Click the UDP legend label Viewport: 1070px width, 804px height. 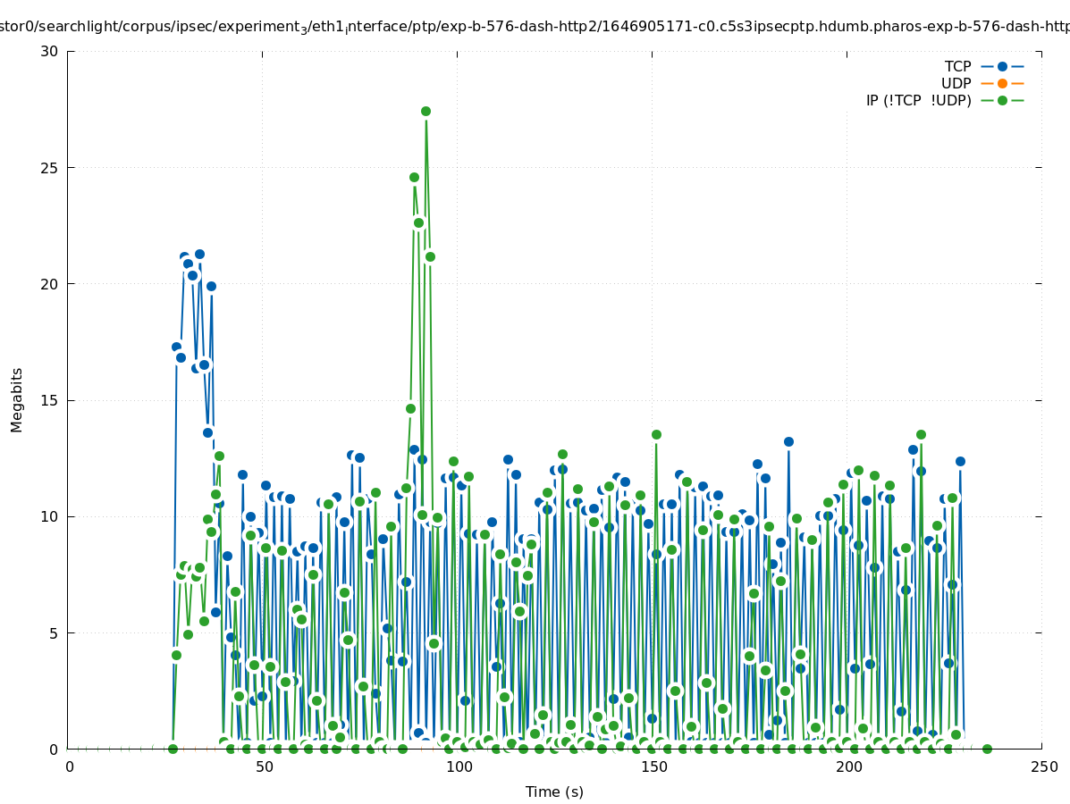956,84
